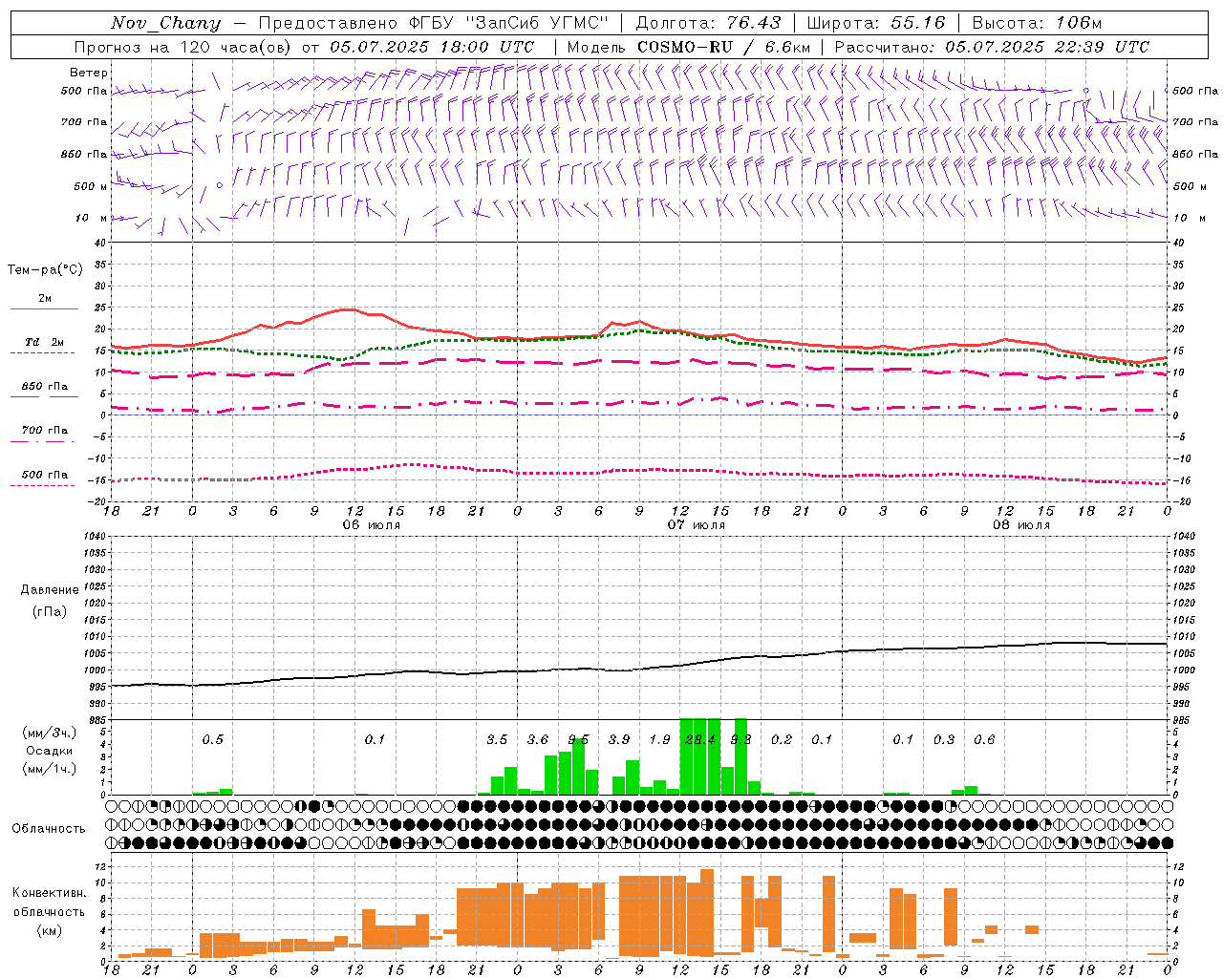Click the Тем-ра(°C) temperature axis title
This screenshot has height=978, width=1223.
[45, 270]
